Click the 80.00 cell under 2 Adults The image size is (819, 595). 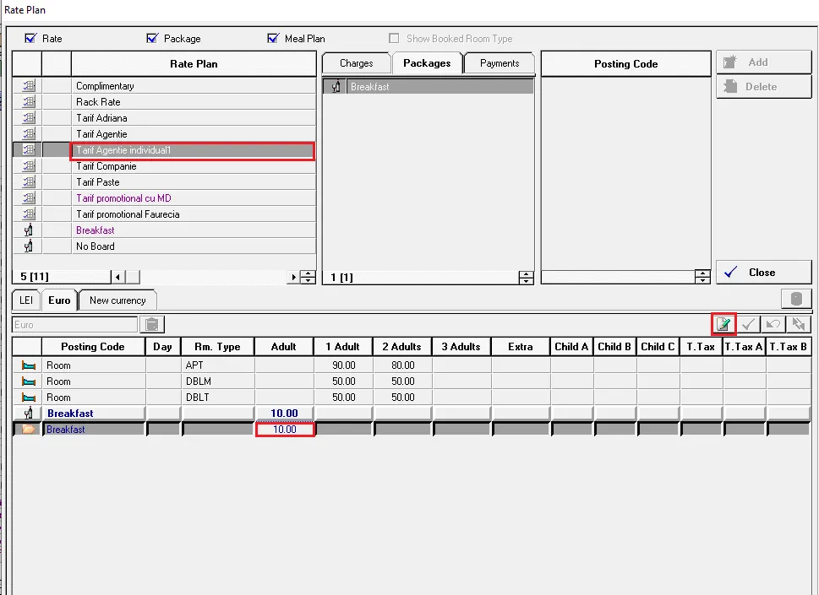tap(402, 365)
